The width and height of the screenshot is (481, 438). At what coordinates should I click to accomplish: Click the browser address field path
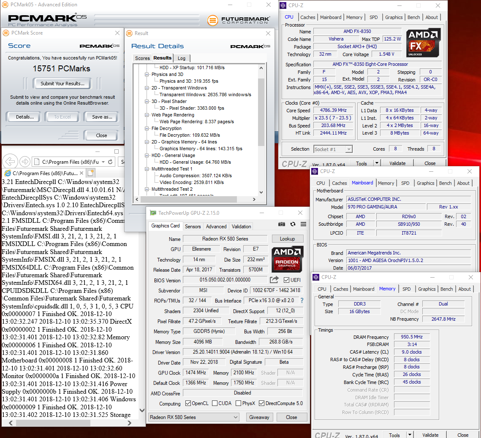tap(70, 162)
